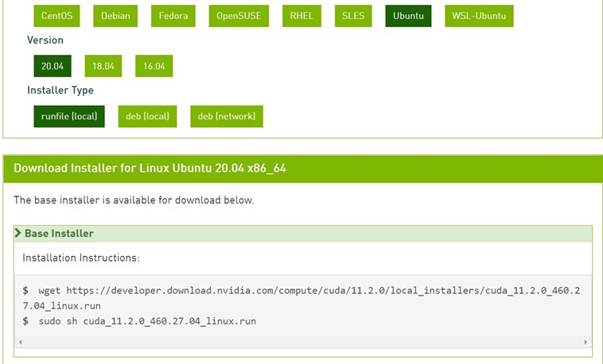
Task: Pick the SLES distribution option
Action: [353, 16]
